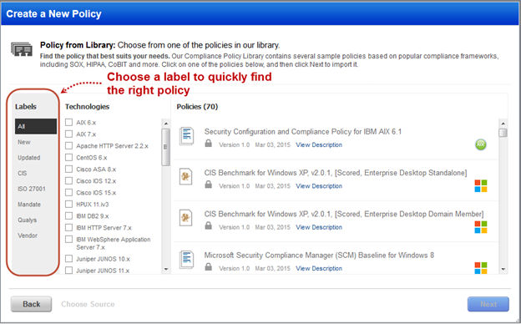Open View Description for Enterprise Desktop Standalone policy
Viewport: 521px width, 324px height.
point(319,186)
